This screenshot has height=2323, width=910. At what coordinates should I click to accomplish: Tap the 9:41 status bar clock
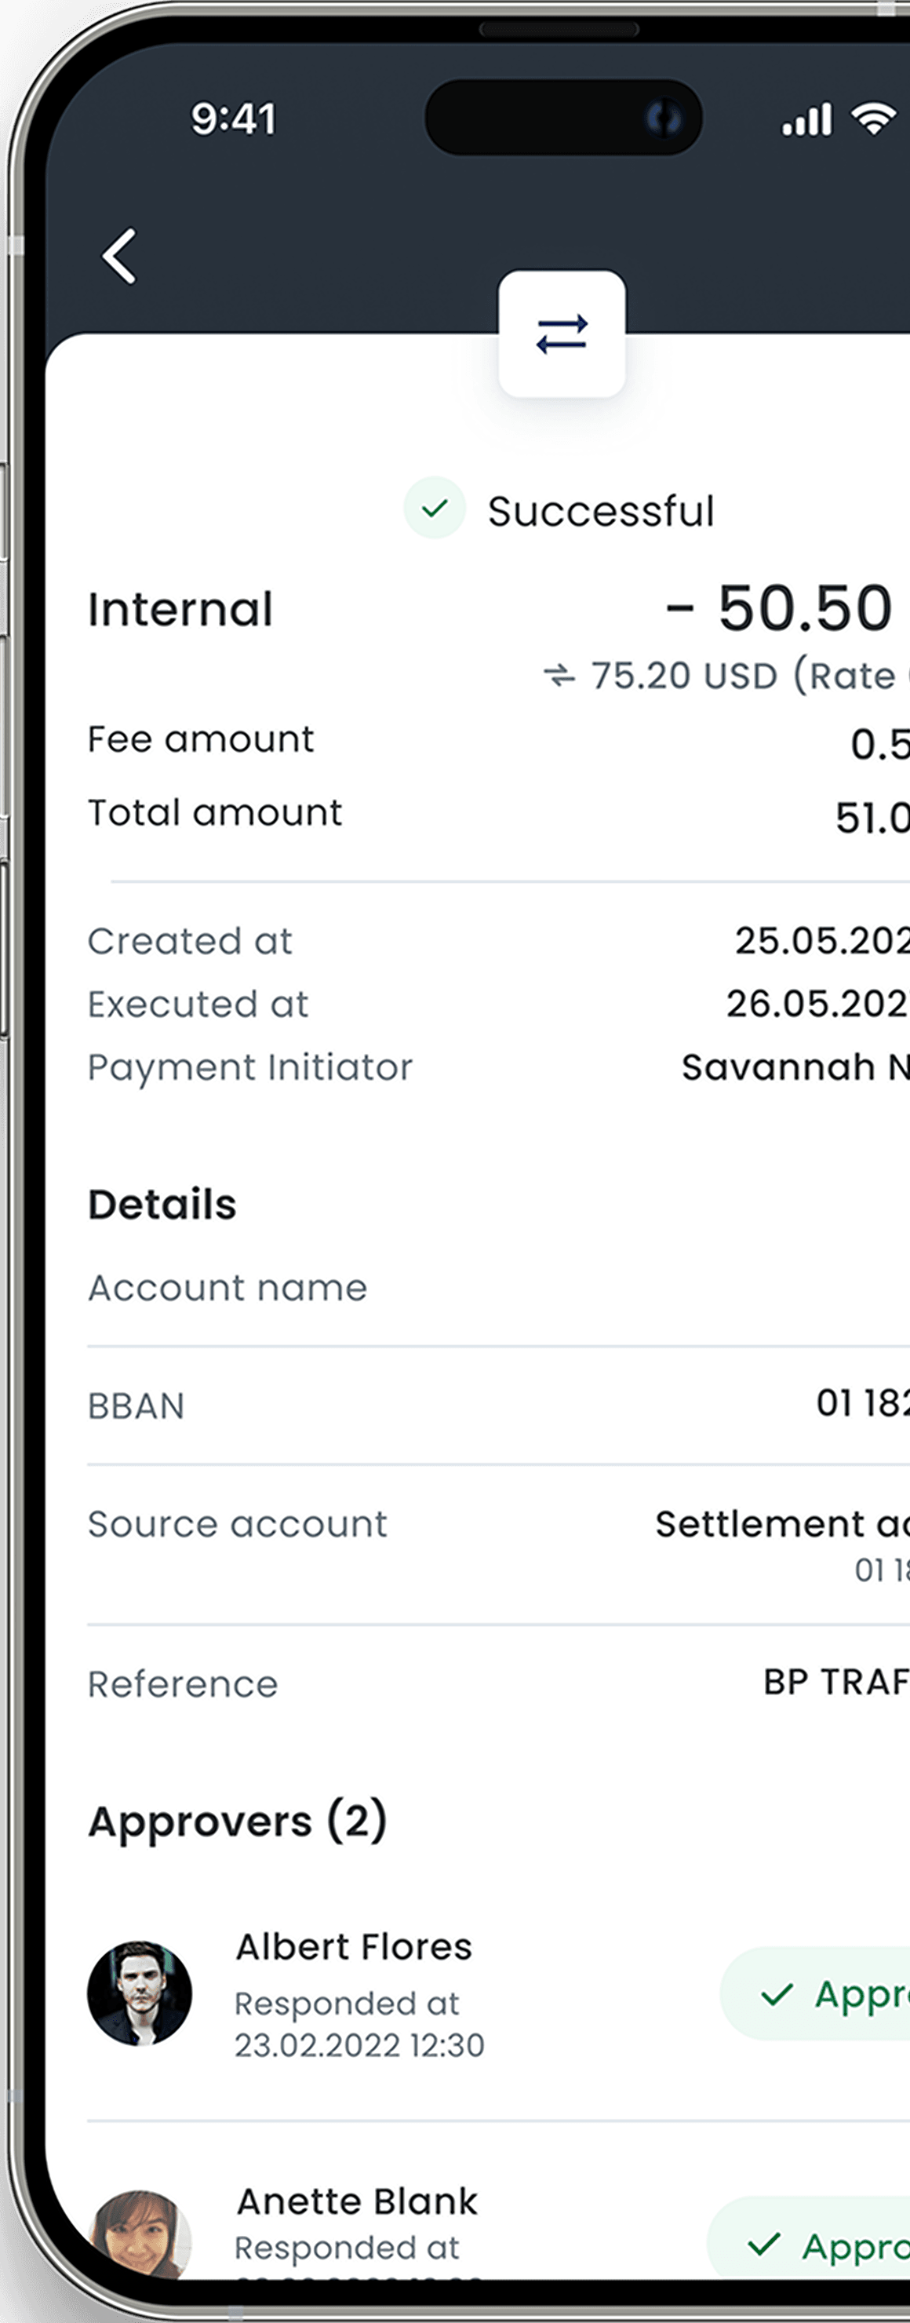coord(233,119)
